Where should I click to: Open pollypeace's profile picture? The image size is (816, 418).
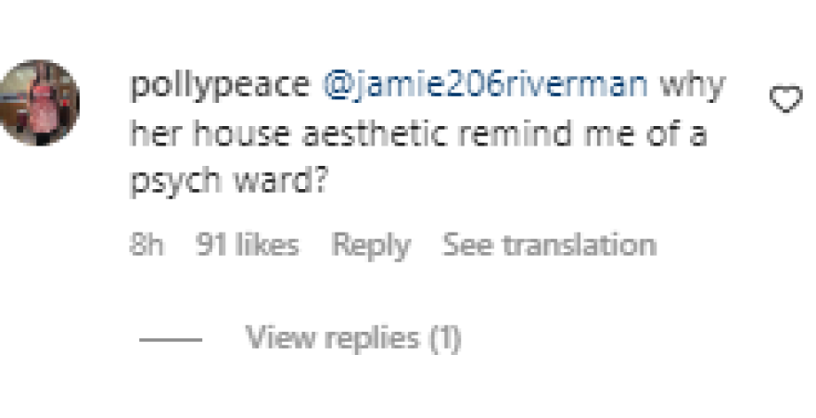click(x=40, y=103)
